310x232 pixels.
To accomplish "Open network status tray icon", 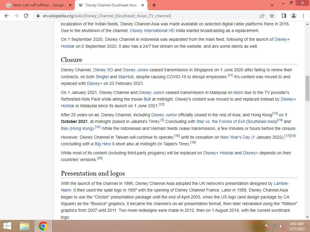I will pos(274,226).
